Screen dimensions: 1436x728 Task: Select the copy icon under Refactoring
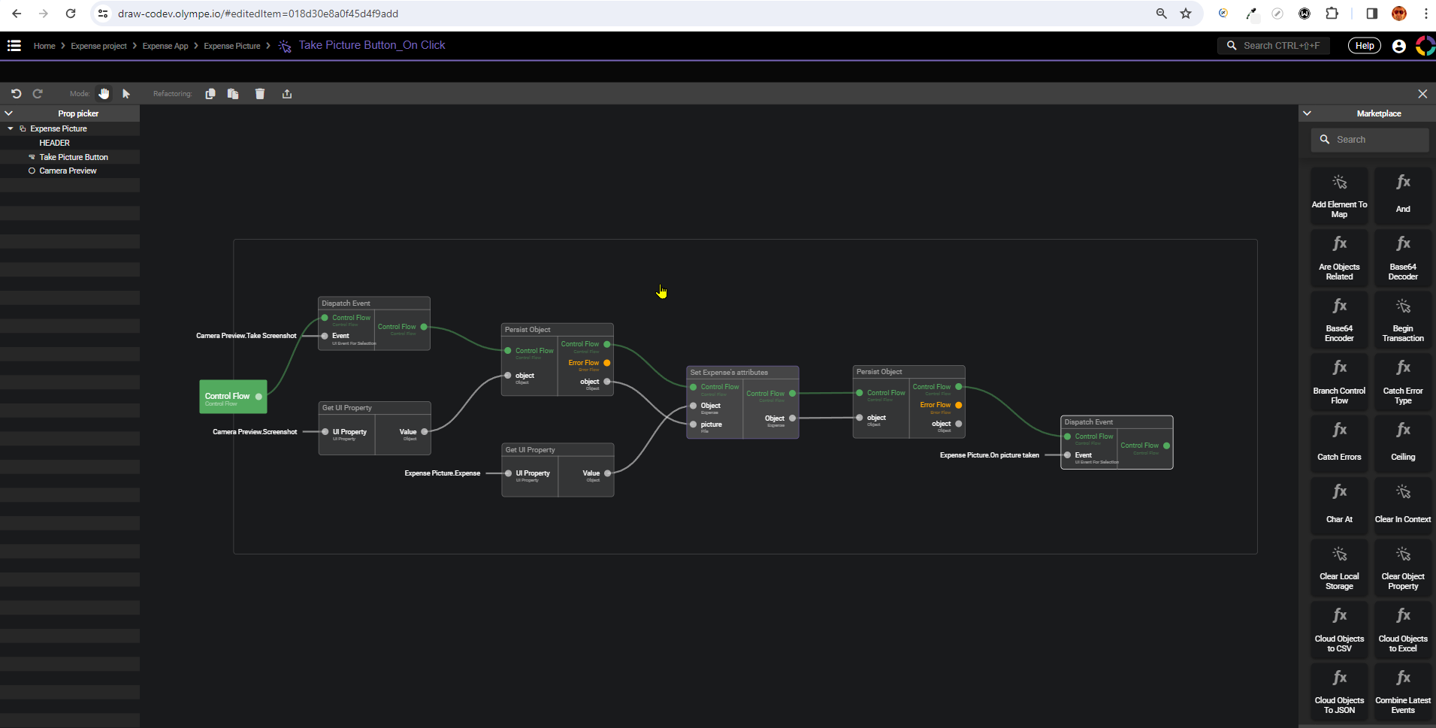pos(210,94)
